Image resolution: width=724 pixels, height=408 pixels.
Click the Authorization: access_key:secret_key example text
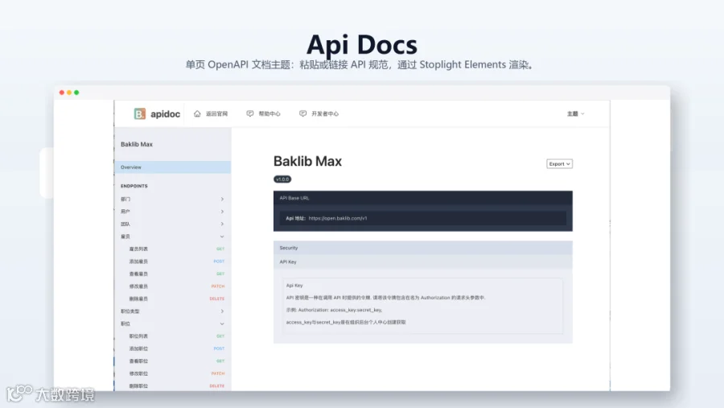[340, 310]
